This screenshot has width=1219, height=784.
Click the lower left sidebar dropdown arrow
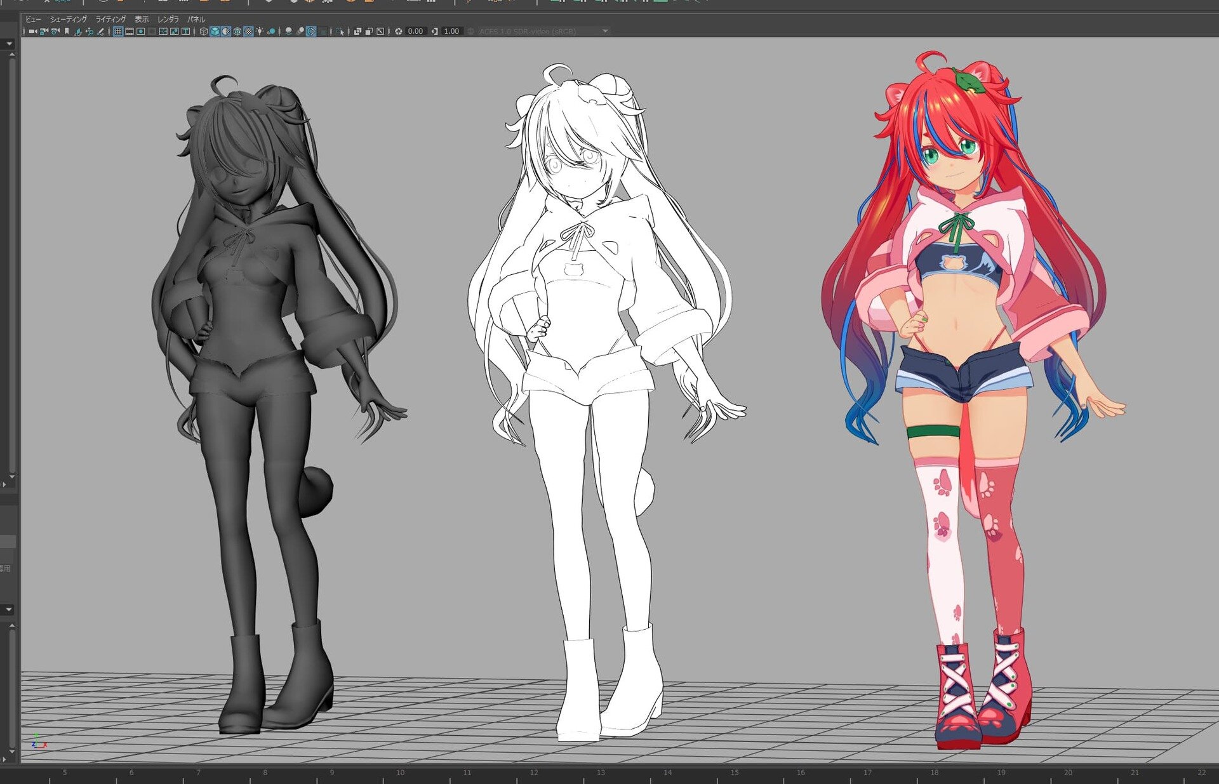[x=9, y=609]
